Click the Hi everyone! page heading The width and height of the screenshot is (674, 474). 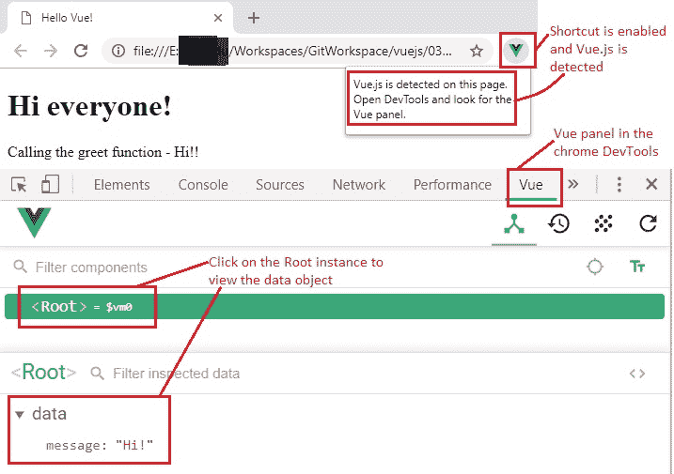pyautogui.click(x=90, y=106)
